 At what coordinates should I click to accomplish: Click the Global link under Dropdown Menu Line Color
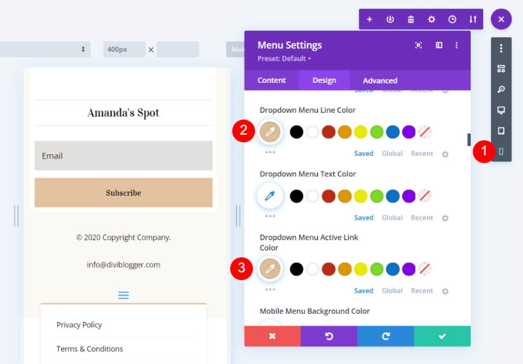[x=392, y=153]
